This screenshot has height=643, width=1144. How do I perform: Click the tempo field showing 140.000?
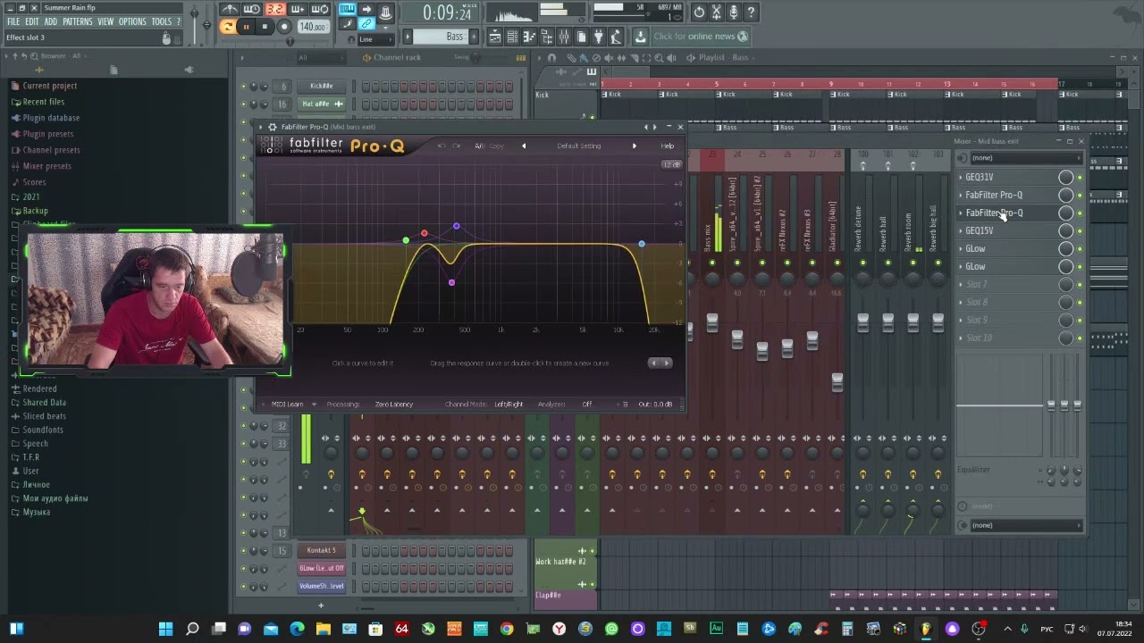pos(313,27)
